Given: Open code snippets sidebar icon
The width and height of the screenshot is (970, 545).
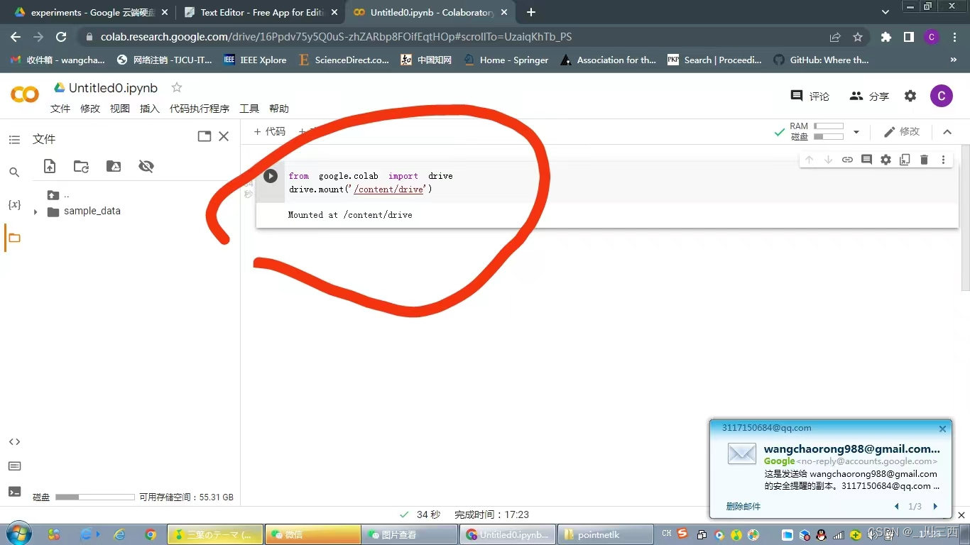Looking at the screenshot, I should [14, 441].
